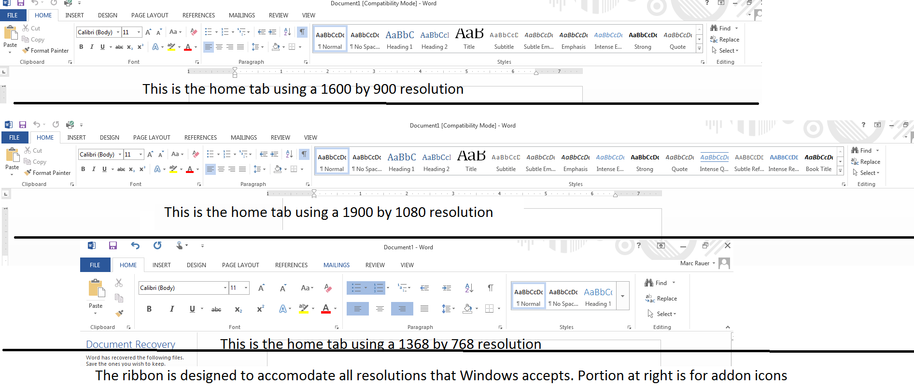Open the Calibri (Body) font dropdown in the 1368x768 ribbon
This screenshot has height=387, width=914.
pyautogui.click(x=225, y=288)
